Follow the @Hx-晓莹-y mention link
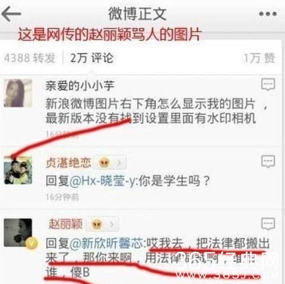Image resolution: width=285 pixels, height=284 pixels. coord(103,181)
